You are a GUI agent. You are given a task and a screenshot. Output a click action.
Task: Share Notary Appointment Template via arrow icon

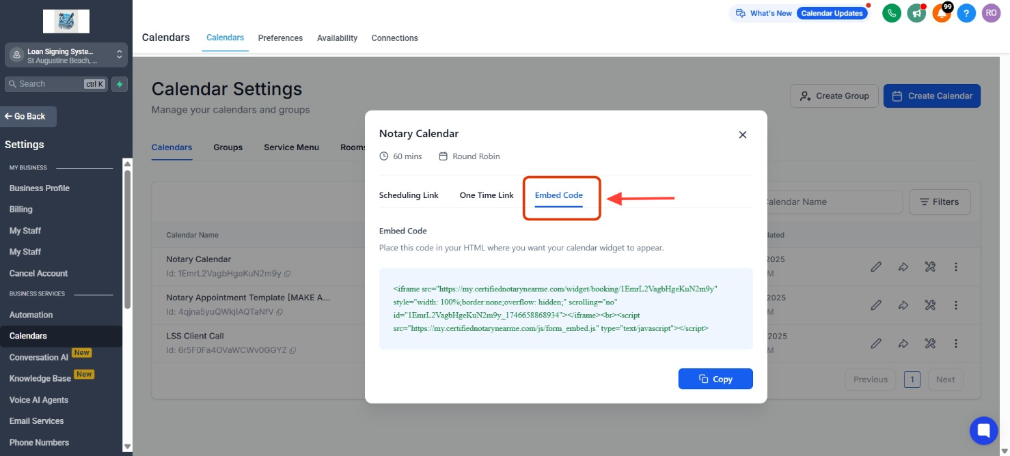[x=903, y=305]
